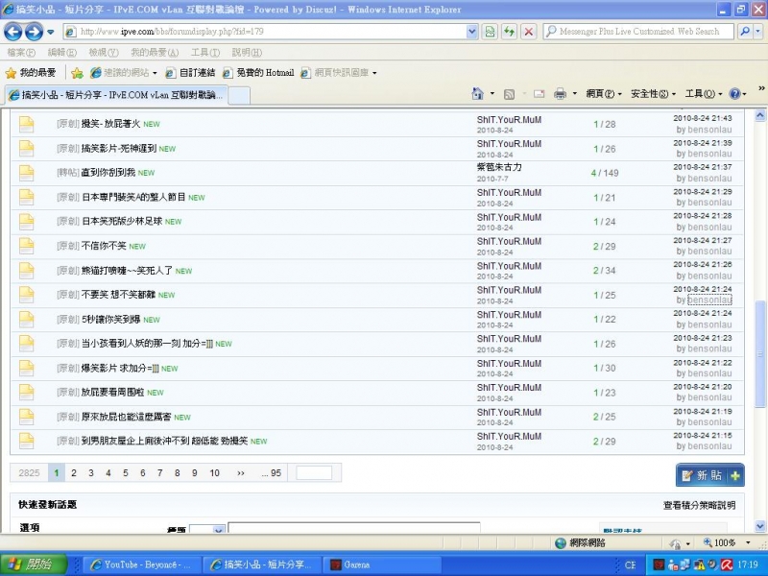Click the search magnifier icon

click(x=745, y=32)
